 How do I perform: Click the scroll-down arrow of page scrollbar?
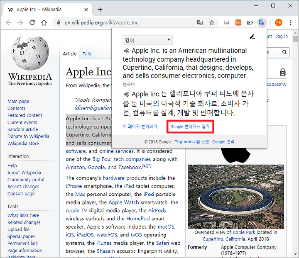coord(296,254)
